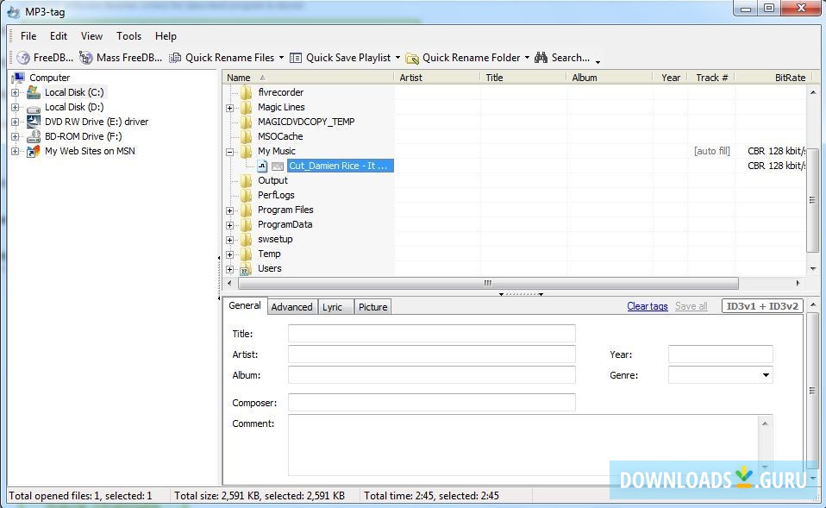Click the Clear tags link
826x508 pixels.
[x=648, y=306]
